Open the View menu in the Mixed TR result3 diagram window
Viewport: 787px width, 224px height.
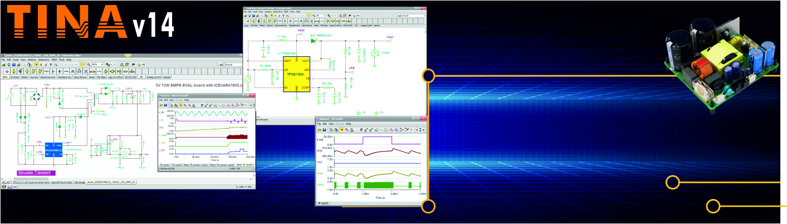(x=172, y=100)
